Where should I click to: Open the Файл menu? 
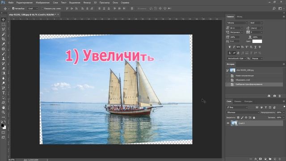(11, 3)
